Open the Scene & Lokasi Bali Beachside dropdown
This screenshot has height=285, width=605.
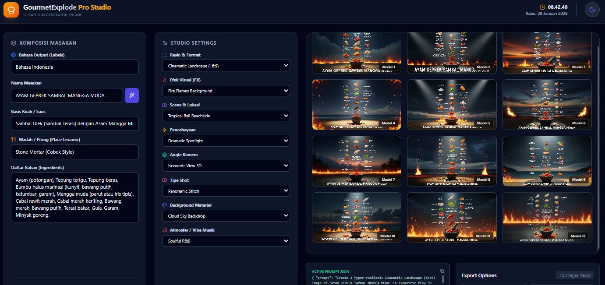pyautogui.click(x=226, y=116)
